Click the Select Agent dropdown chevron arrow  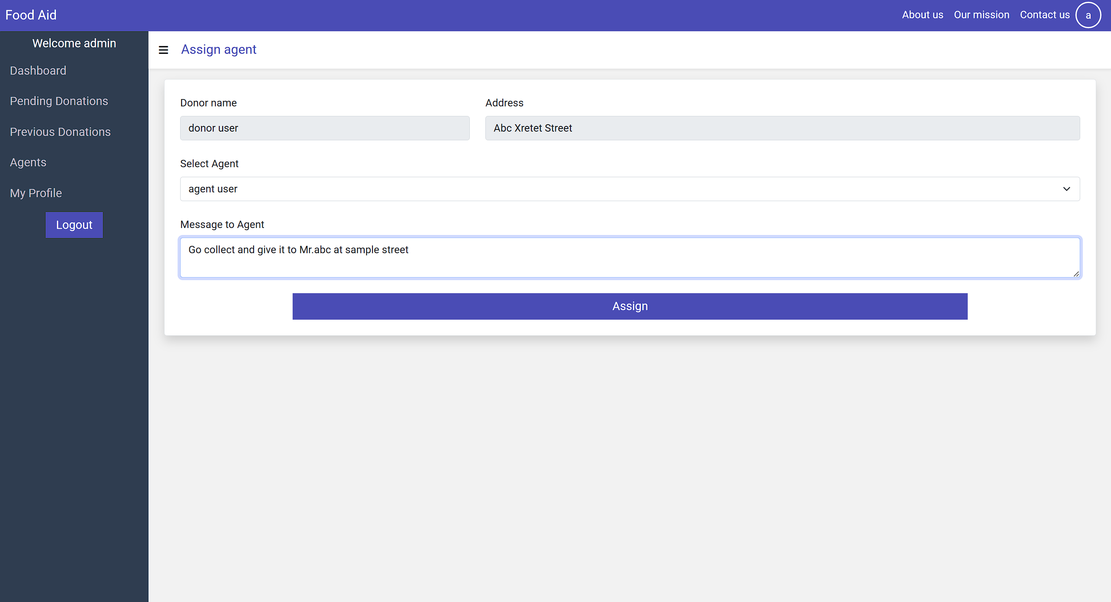click(1066, 189)
